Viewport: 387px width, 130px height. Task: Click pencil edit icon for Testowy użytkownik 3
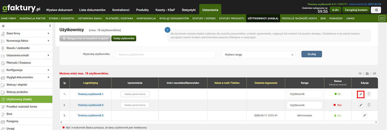pos(364,116)
